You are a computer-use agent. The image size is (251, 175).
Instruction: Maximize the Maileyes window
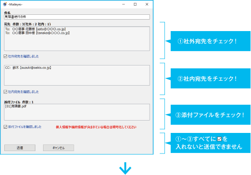point(135,4)
